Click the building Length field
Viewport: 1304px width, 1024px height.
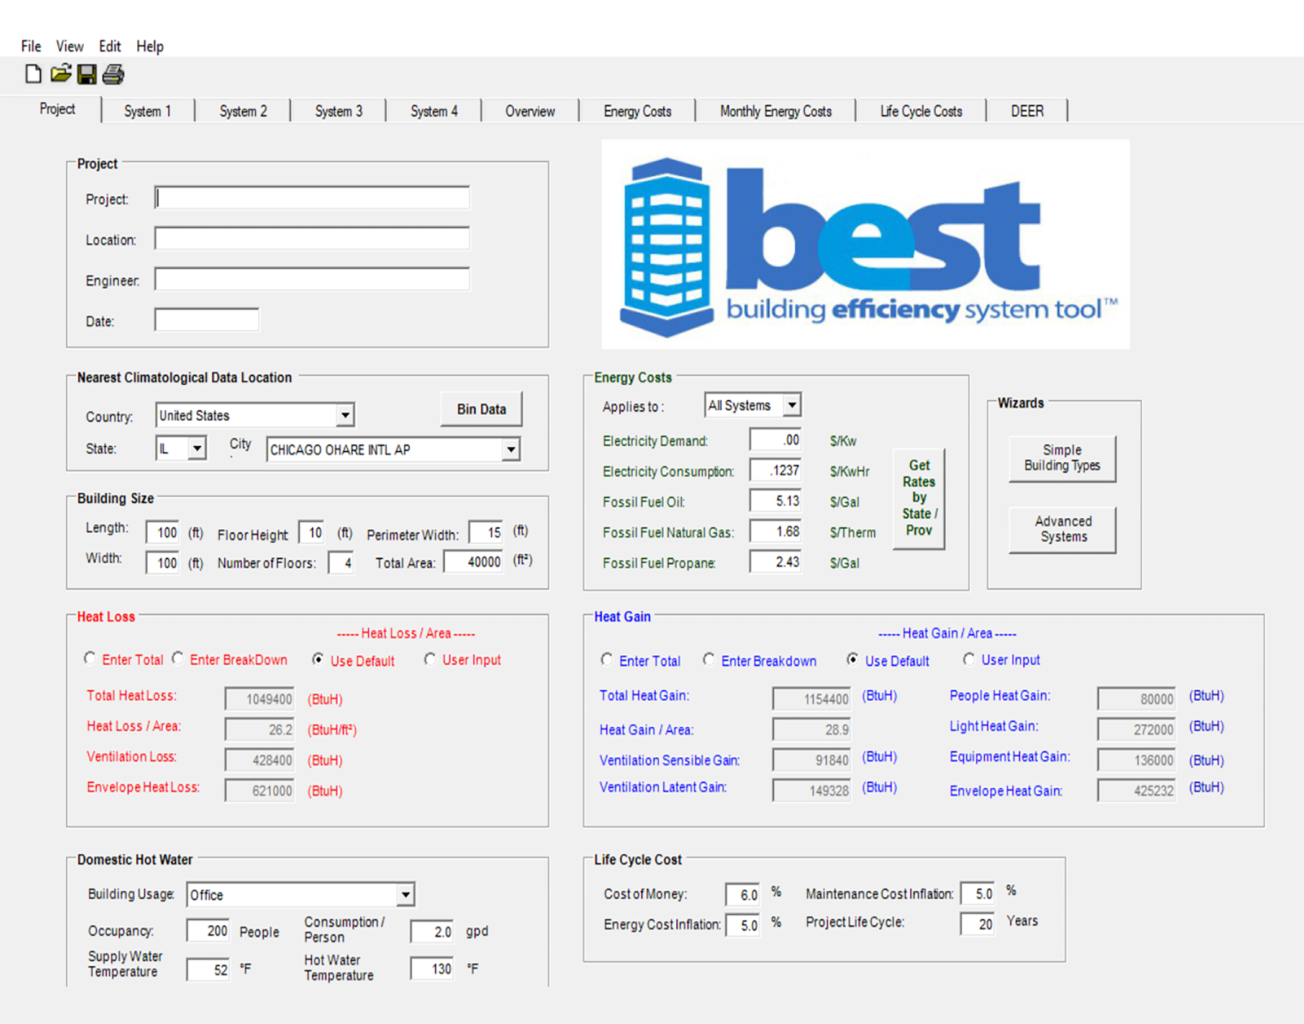(x=163, y=532)
